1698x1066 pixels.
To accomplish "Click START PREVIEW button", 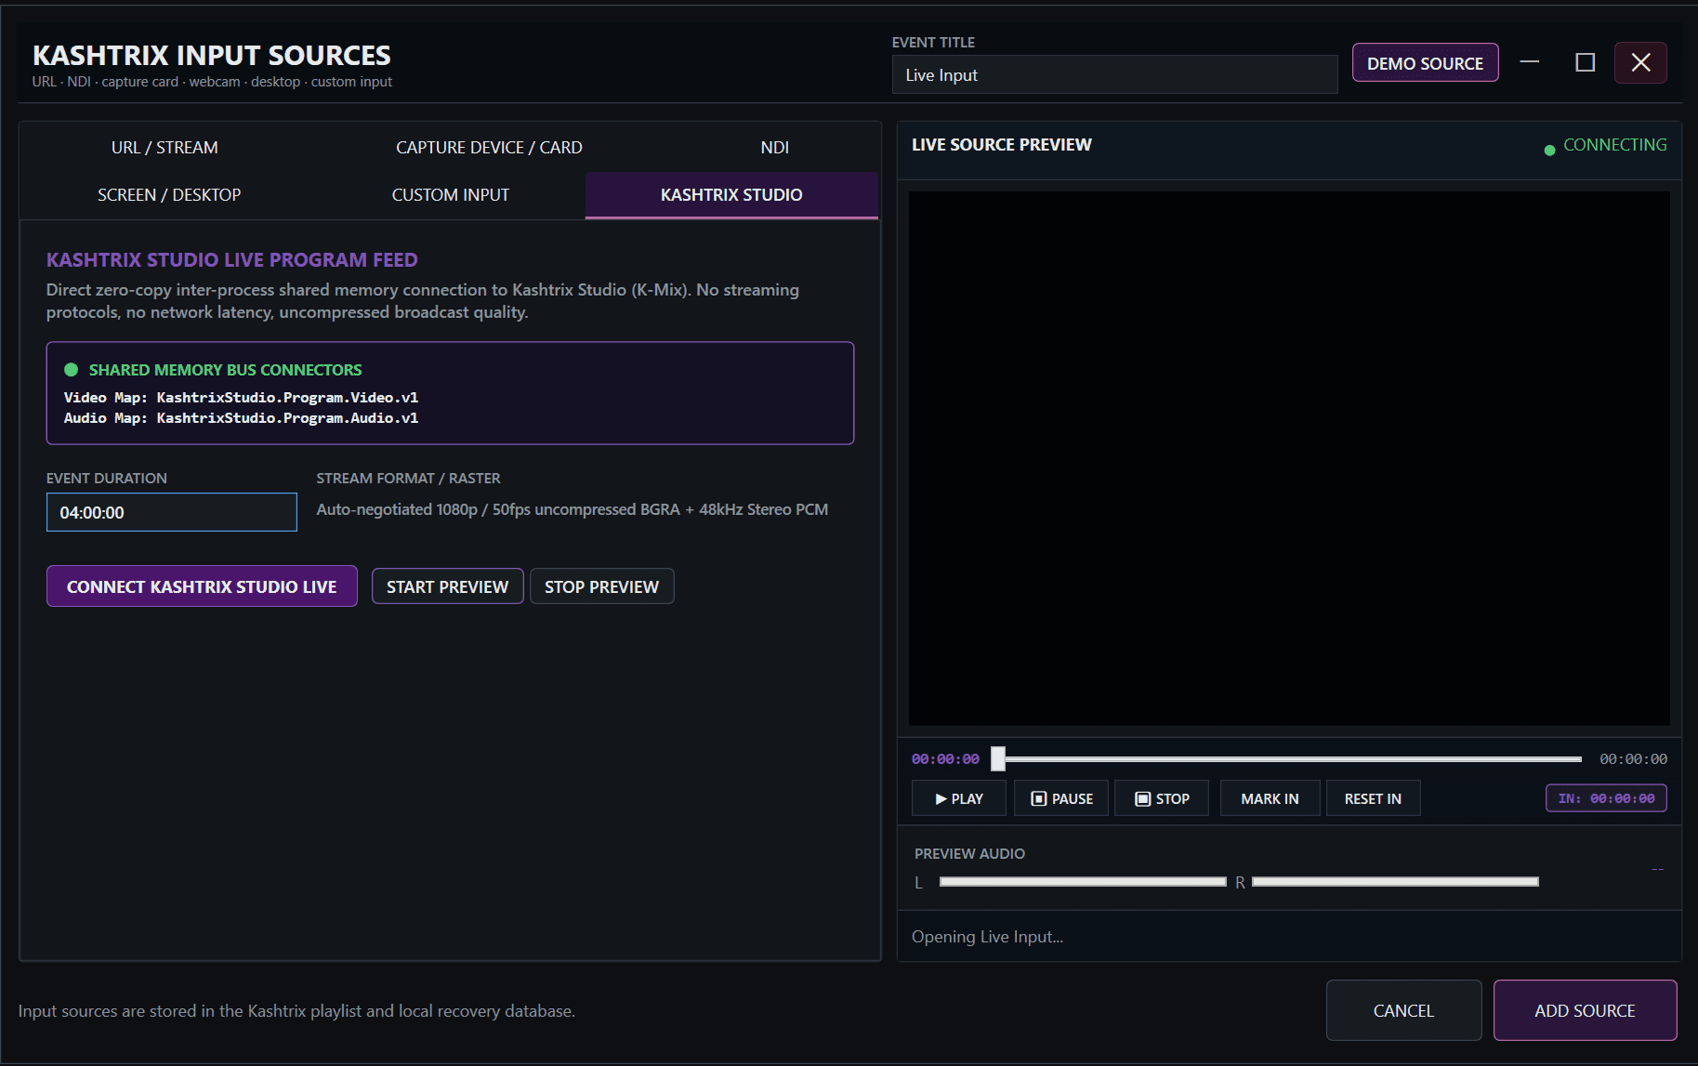I will click(447, 586).
